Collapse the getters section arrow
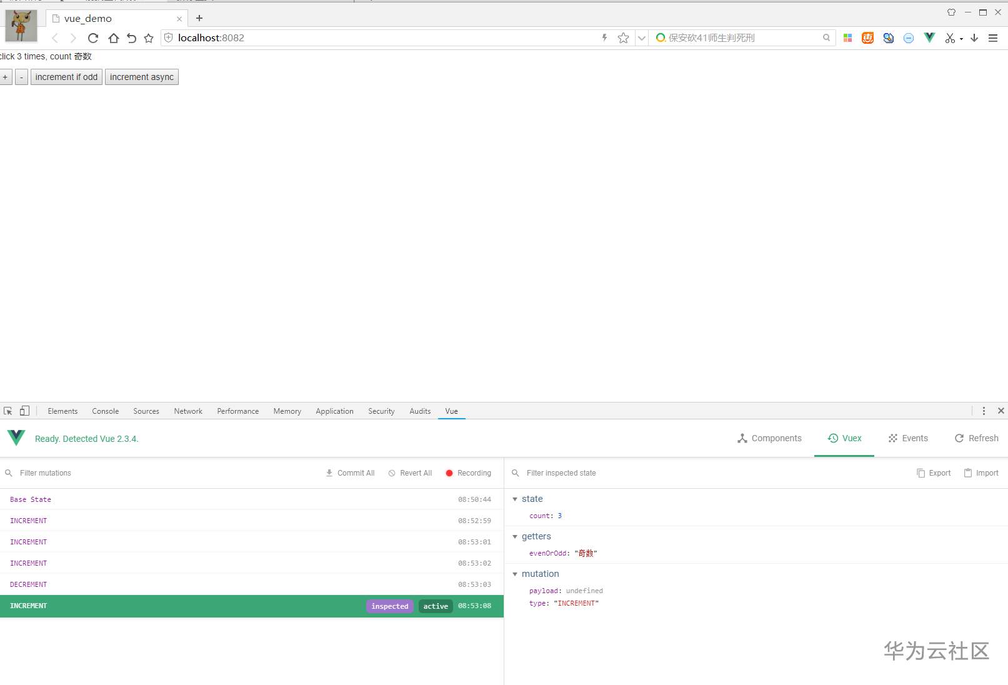The image size is (1008, 685). tap(515, 537)
